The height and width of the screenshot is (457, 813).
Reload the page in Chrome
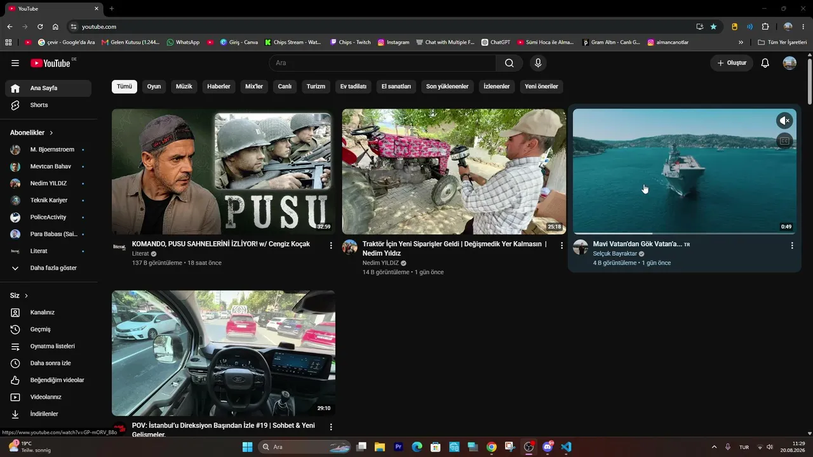(x=40, y=27)
